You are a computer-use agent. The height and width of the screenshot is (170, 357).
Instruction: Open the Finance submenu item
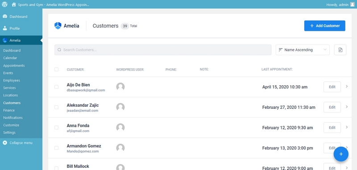point(9,110)
